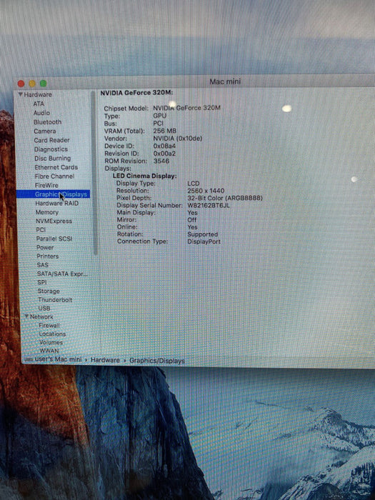The height and width of the screenshot is (500, 375).
Task: Open the USB entry
Action: [x=44, y=309]
